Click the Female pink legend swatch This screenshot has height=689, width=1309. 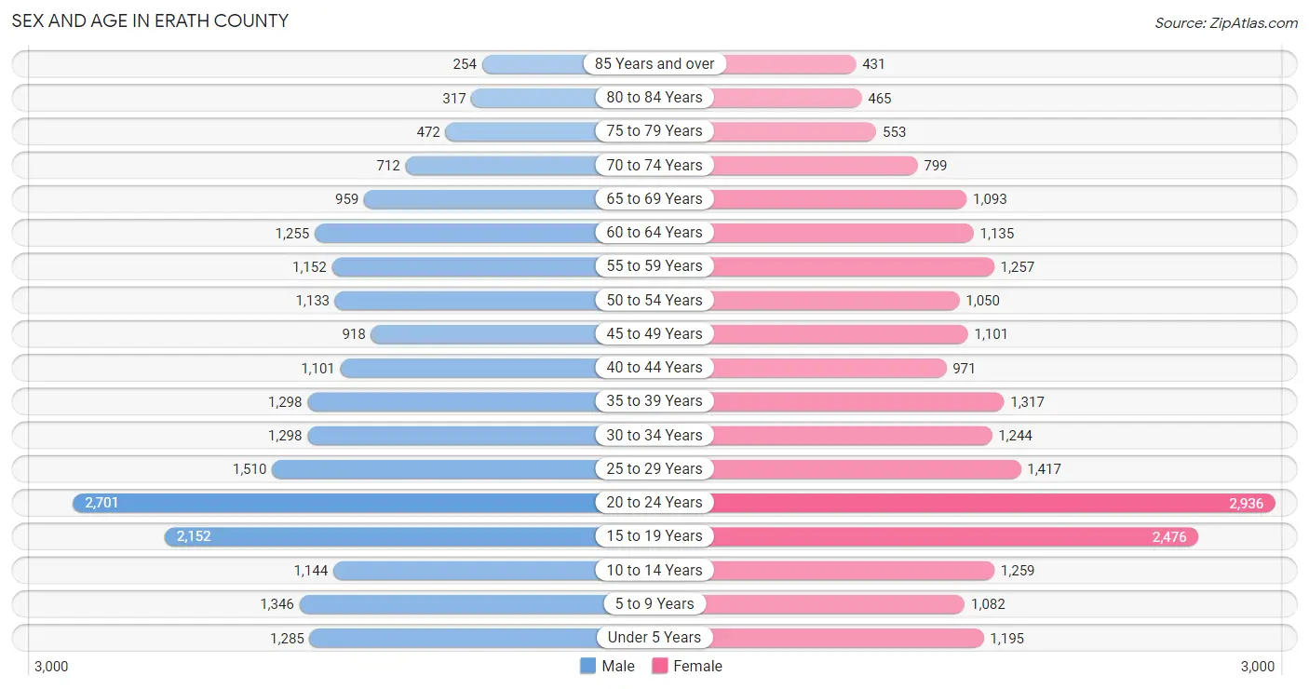660,666
